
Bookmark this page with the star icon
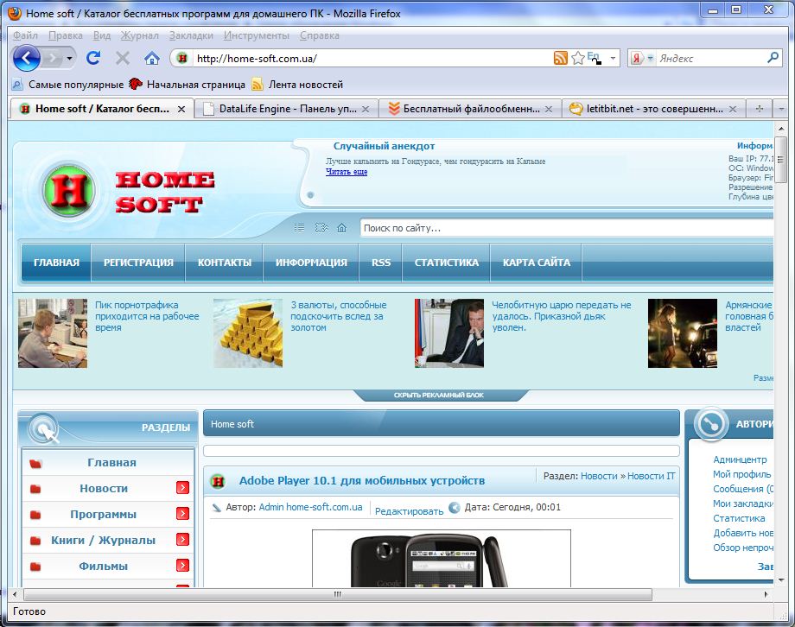(577, 58)
